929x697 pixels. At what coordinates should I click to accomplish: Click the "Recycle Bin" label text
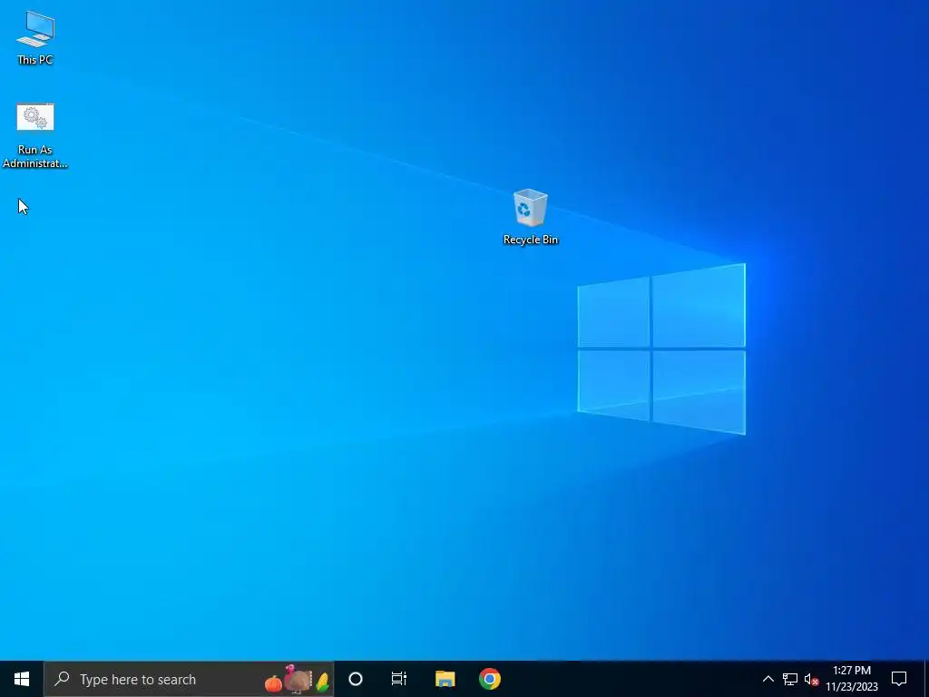530,240
